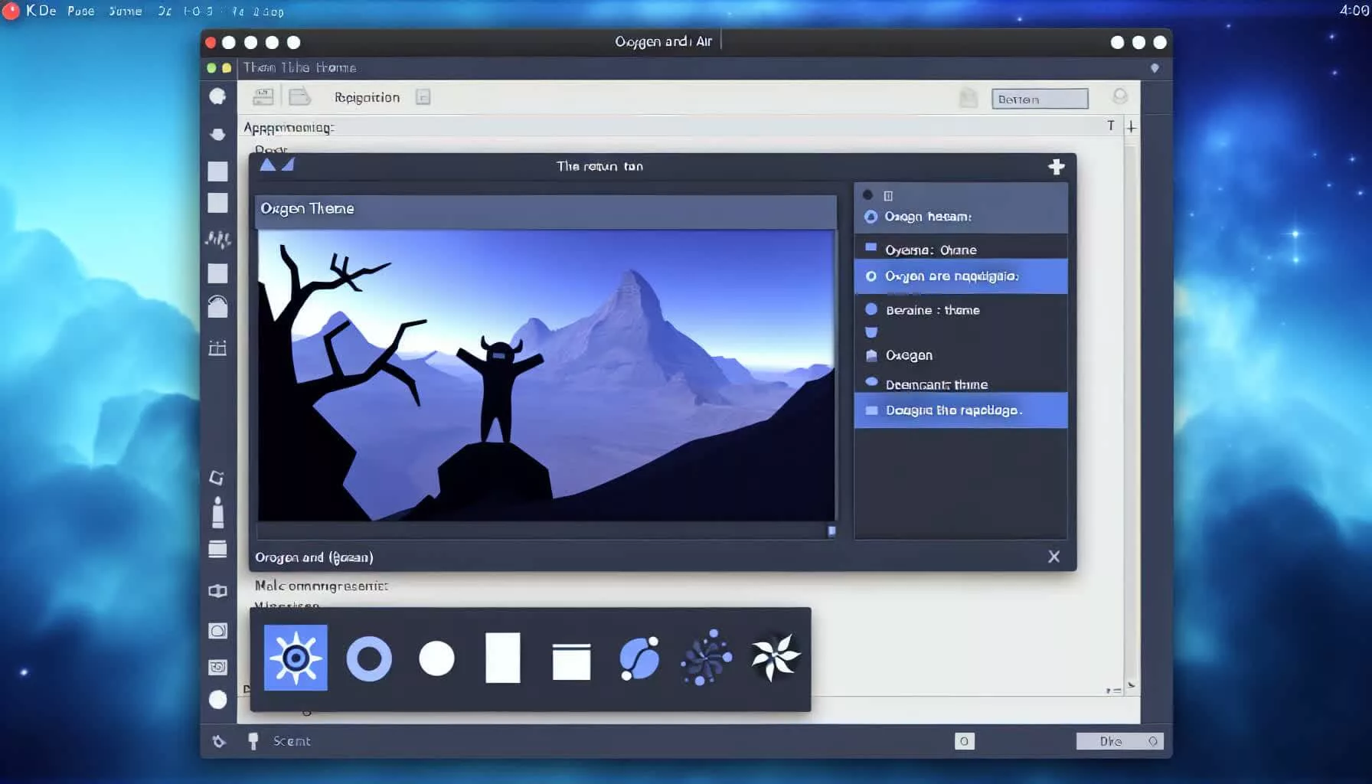Select the white pinwheel icon
The width and height of the screenshot is (1372, 784).
point(775,657)
